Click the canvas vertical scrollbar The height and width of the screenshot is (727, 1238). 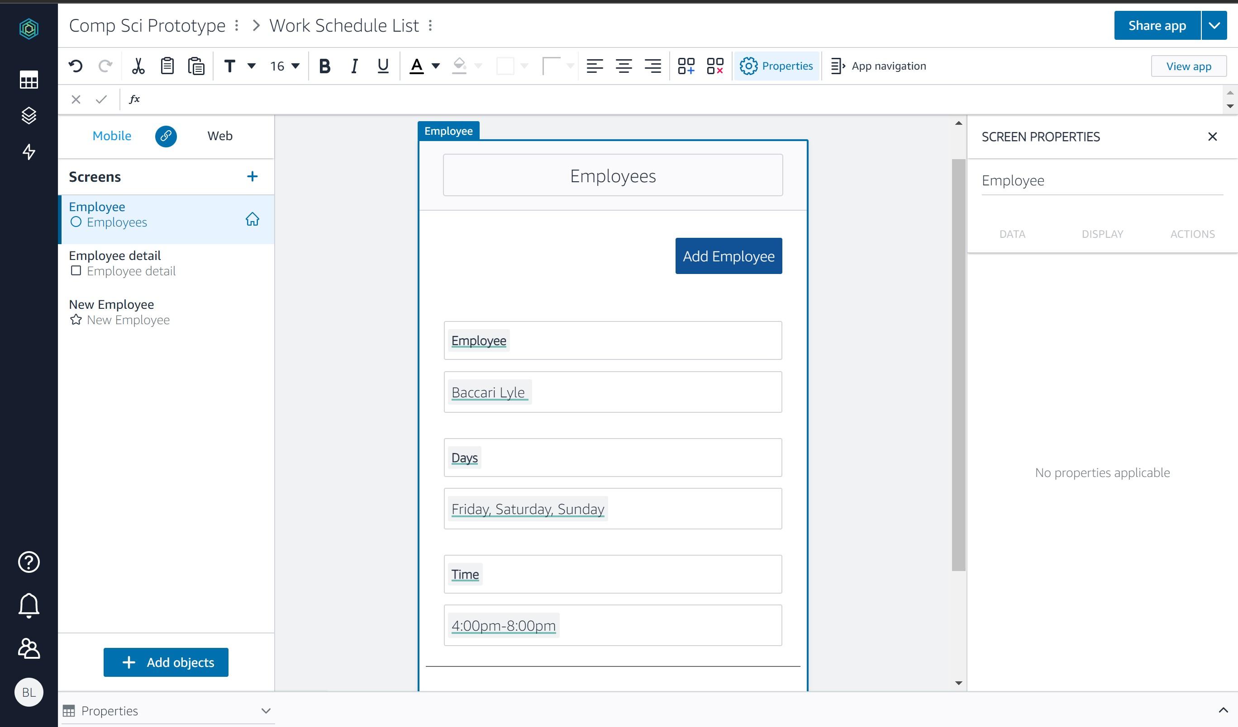[958, 365]
